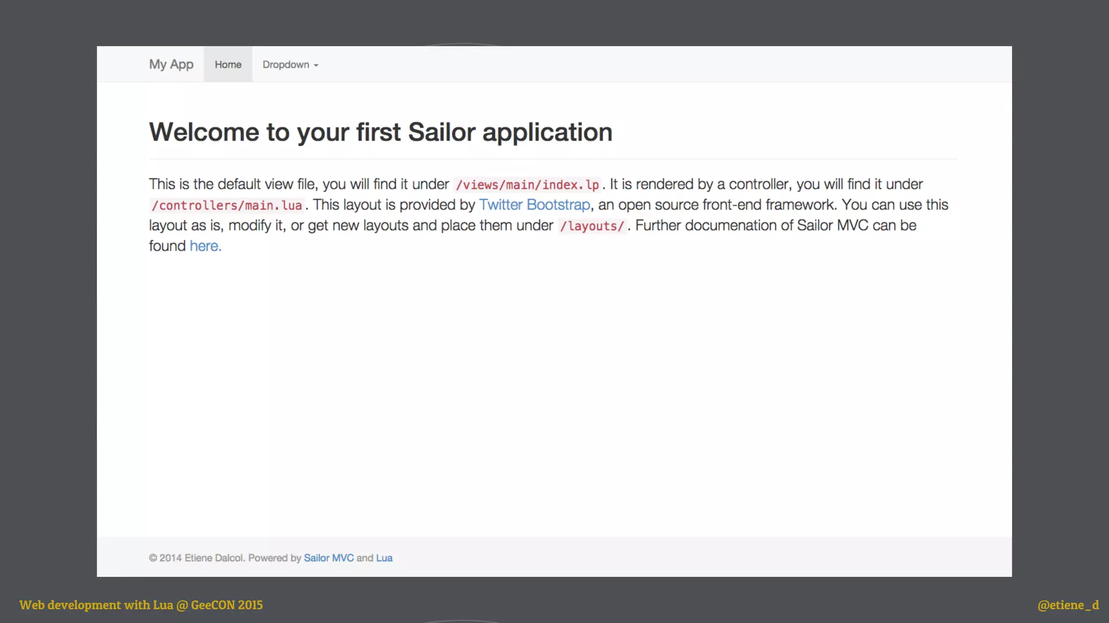Click the 'Powered by' footer text
Viewport: 1109px width, 623px height.
coord(275,558)
